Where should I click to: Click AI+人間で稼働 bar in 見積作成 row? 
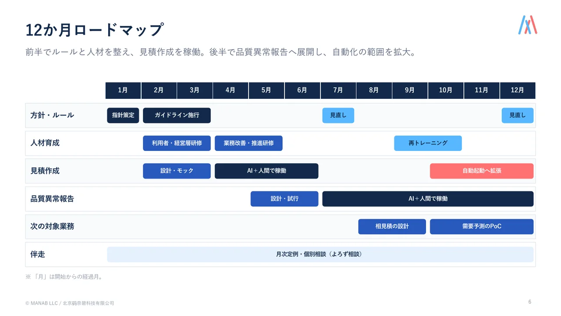266,171
